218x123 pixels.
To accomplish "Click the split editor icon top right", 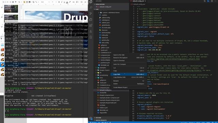I will pyautogui.click(x=212, y=1).
